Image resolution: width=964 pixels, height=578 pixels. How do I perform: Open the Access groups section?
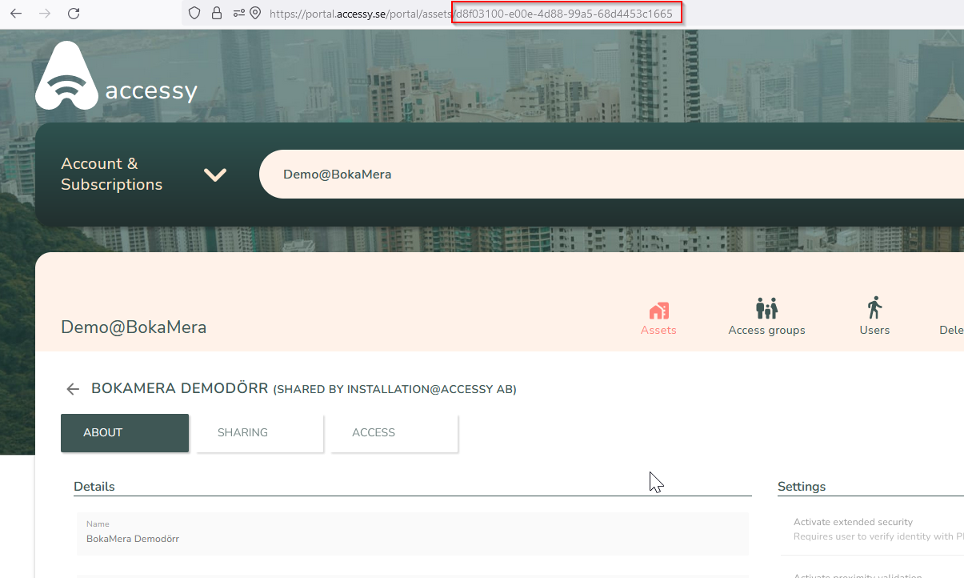766,317
